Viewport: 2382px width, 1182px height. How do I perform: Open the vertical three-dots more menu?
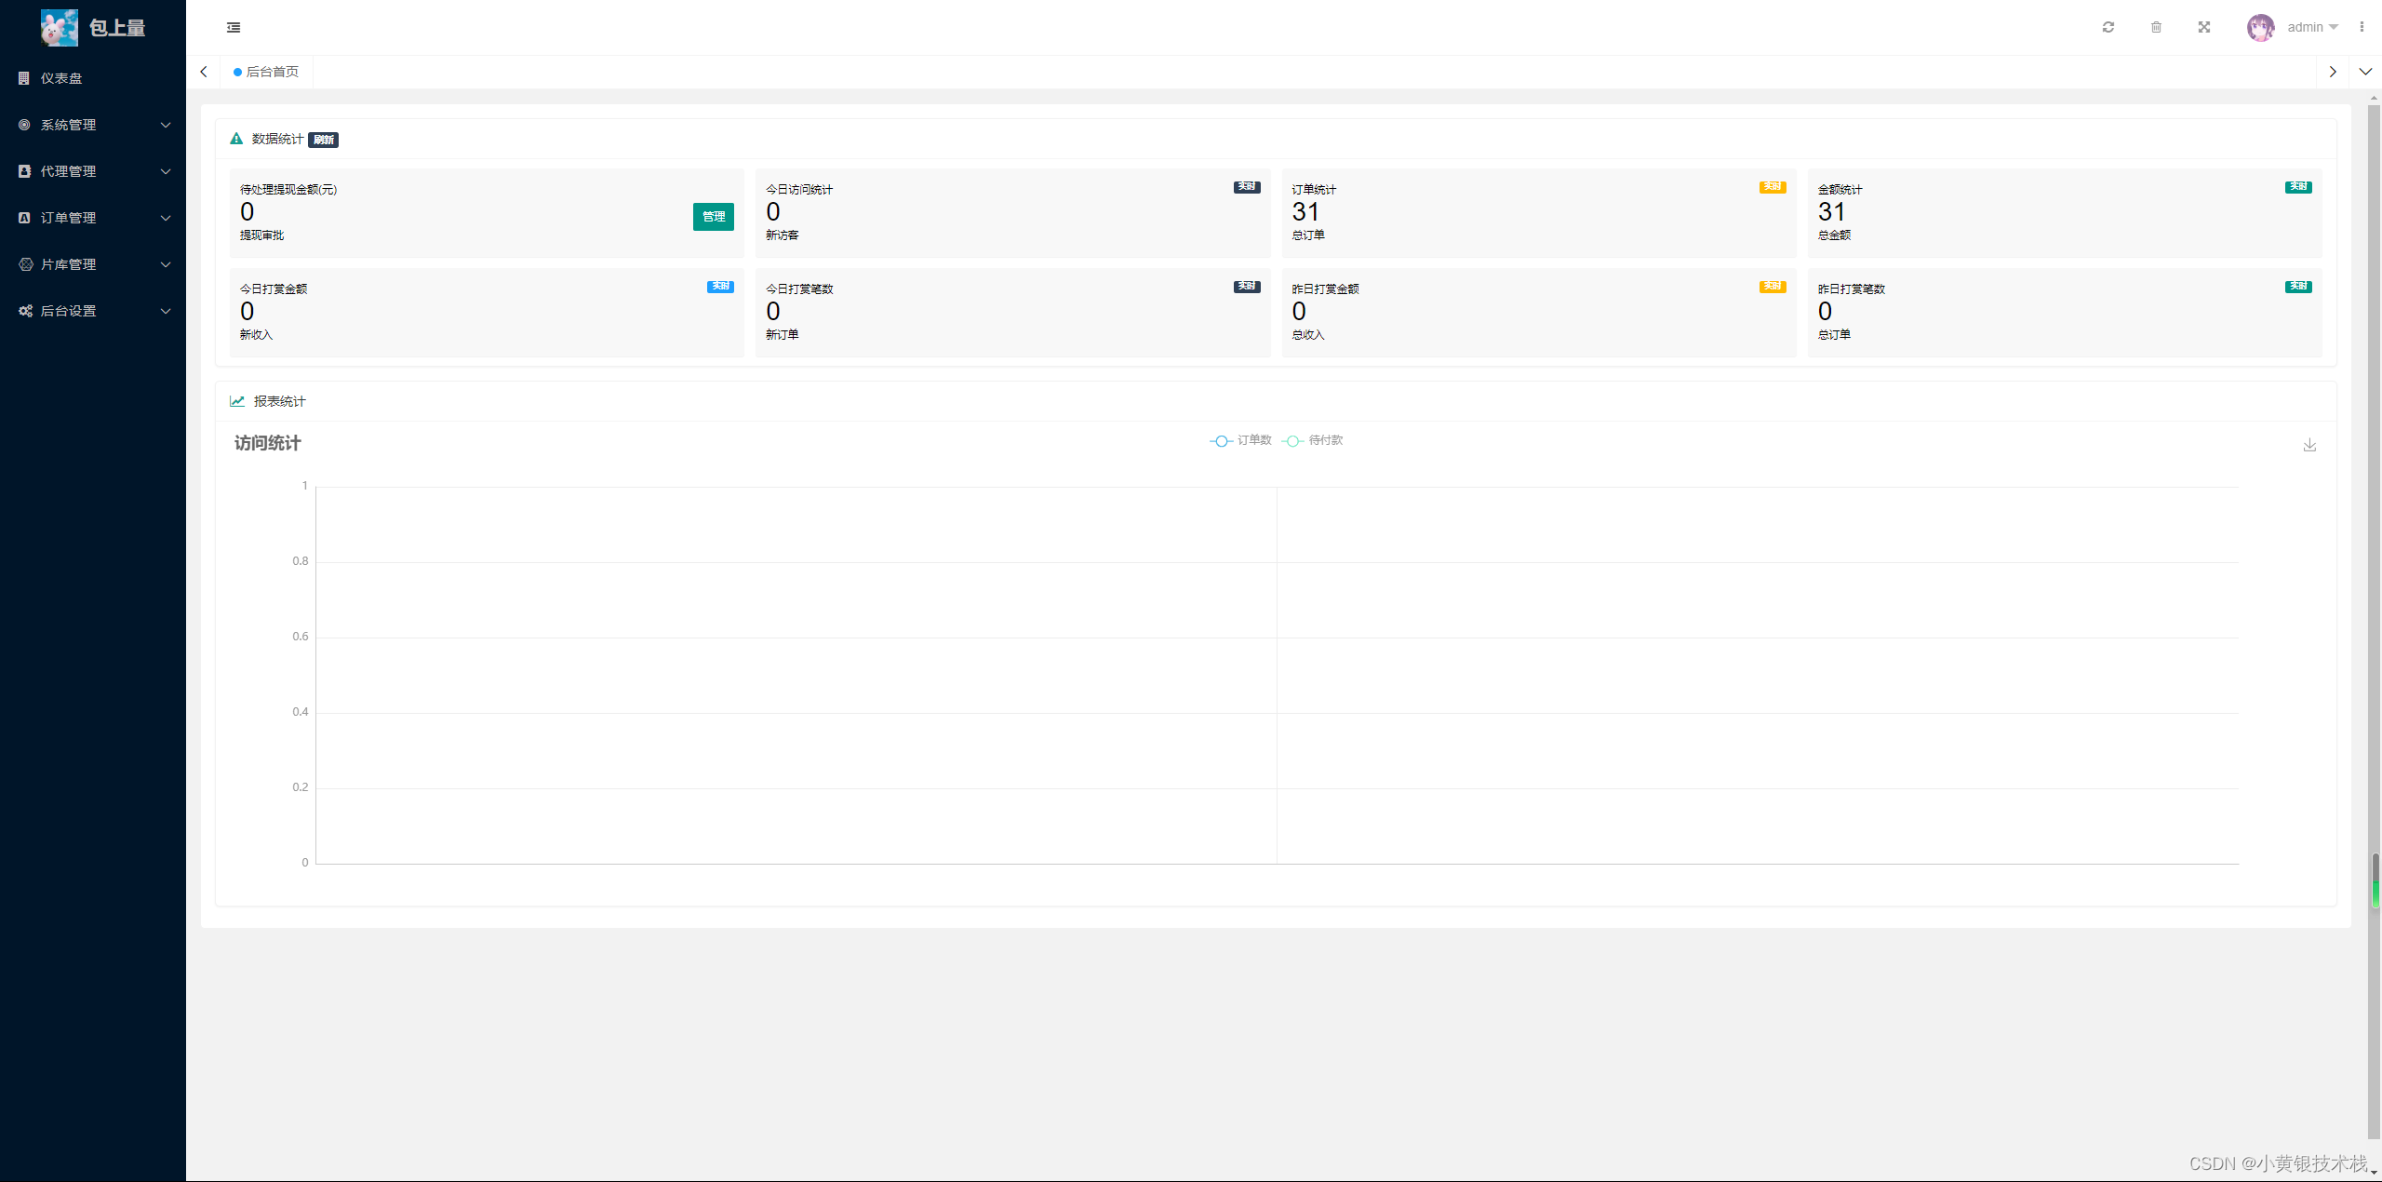coord(2362,27)
